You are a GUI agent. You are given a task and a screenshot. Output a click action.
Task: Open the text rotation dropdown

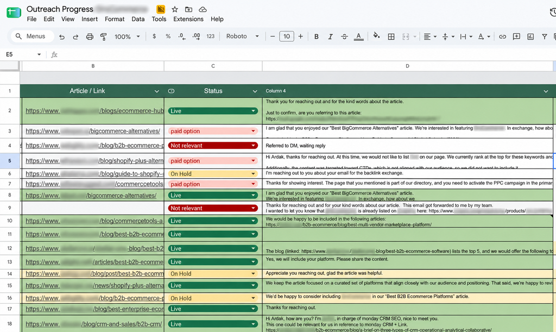(484, 36)
